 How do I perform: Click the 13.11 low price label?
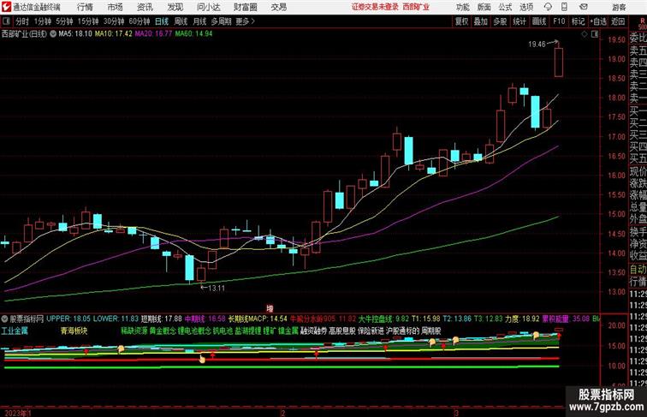(217, 289)
